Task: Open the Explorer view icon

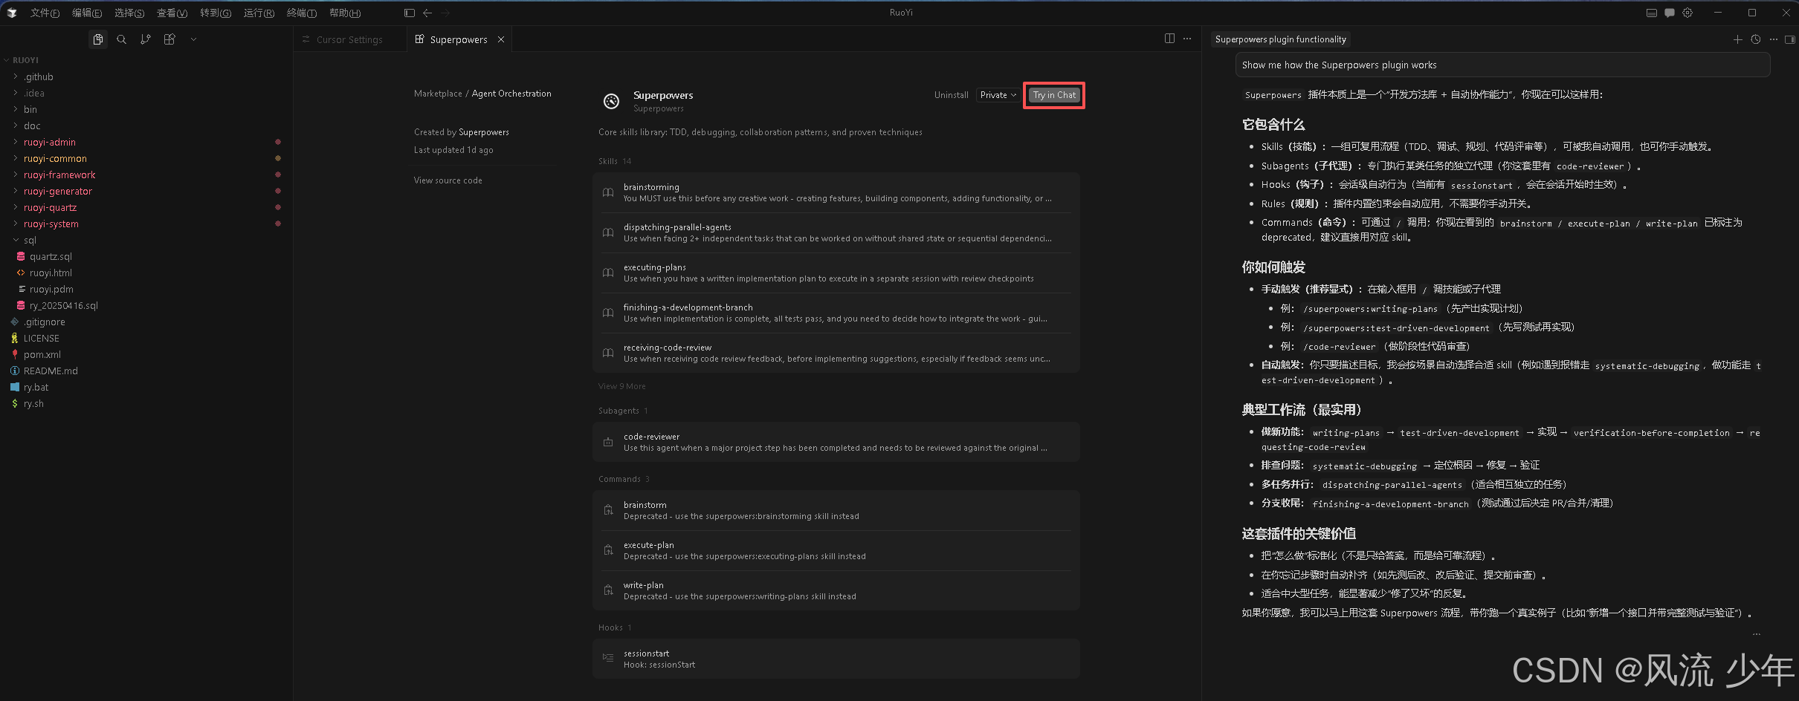Action: (98, 39)
